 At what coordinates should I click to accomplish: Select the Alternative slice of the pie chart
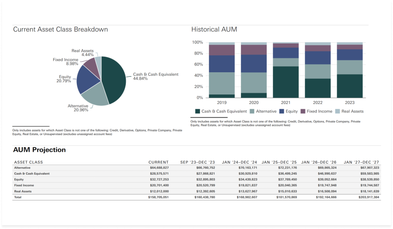[92, 96]
